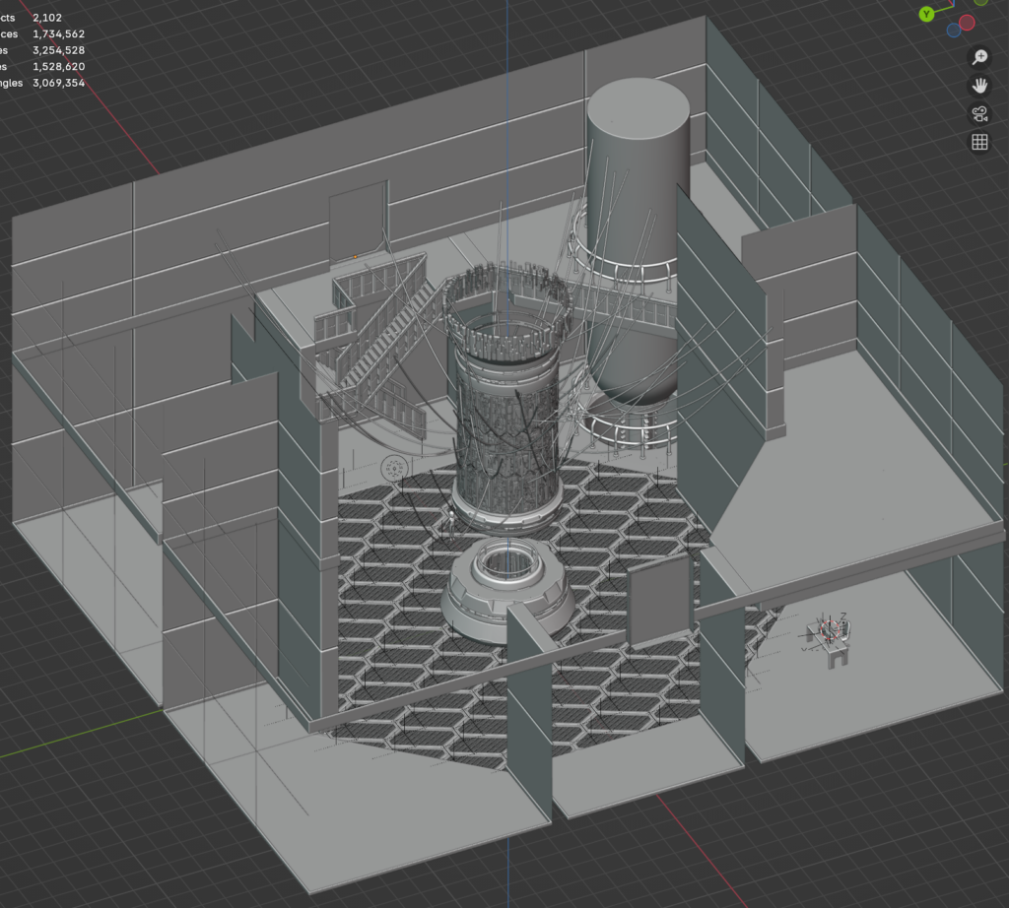1009x908 pixels.
Task: Click the blue negative Z gizmo circle
Action: coord(953,30)
